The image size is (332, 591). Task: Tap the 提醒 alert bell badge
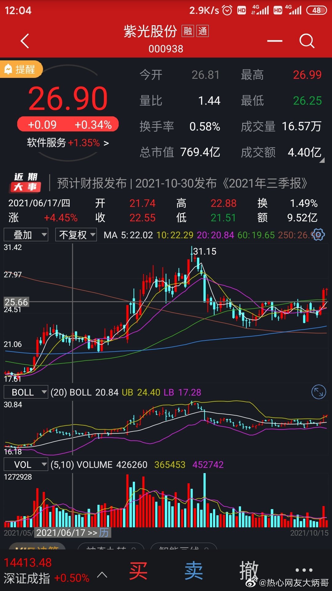click(20, 69)
